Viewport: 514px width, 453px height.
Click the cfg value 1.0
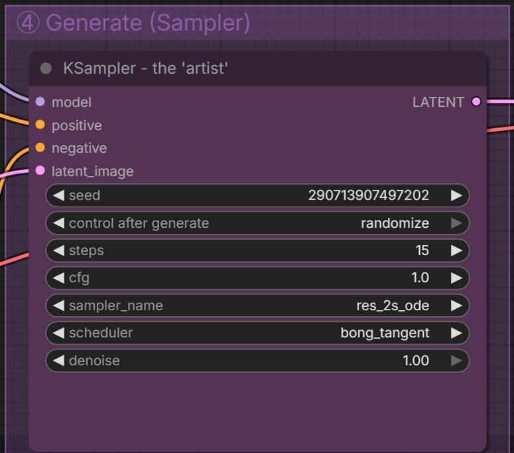coord(420,278)
